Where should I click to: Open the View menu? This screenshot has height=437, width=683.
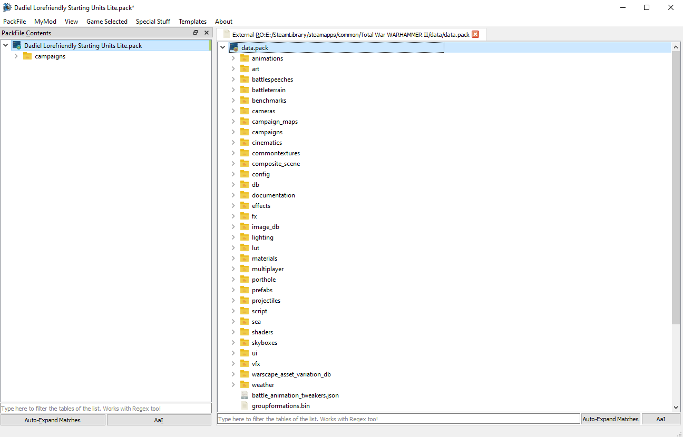pyautogui.click(x=72, y=22)
